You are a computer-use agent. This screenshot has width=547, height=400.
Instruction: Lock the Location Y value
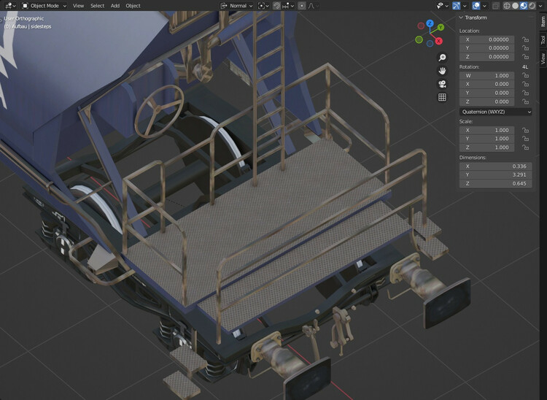coord(525,48)
